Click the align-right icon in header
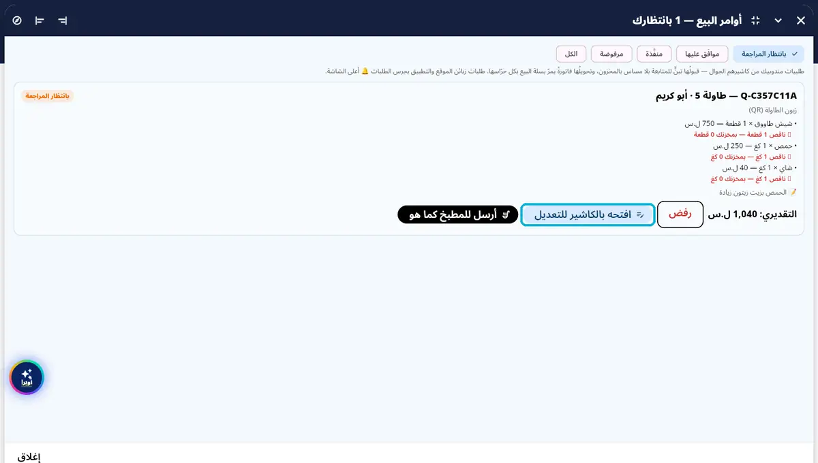The height and width of the screenshot is (463, 818). pyautogui.click(x=63, y=21)
